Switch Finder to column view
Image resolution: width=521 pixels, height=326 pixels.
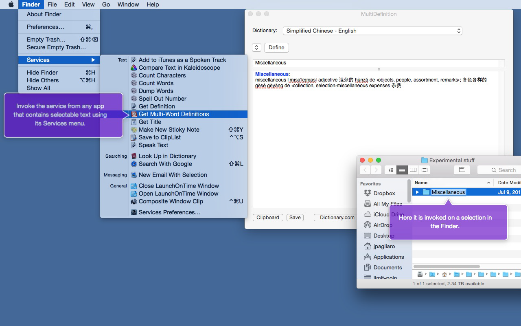tap(413, 170)
